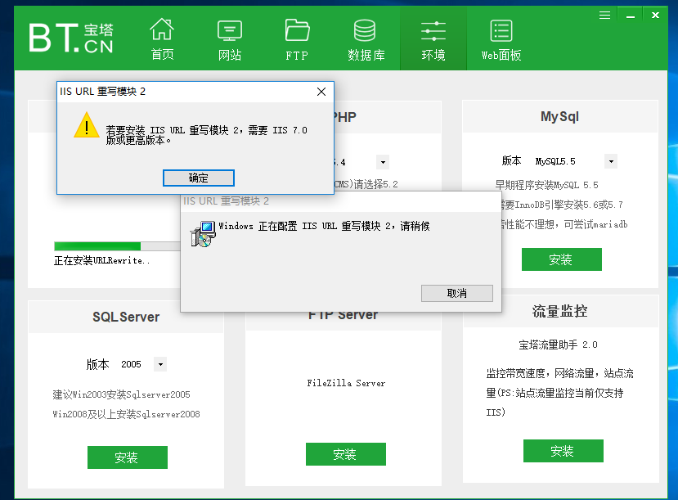The height and width of the screenshot is (500, 678).
Task: Click the Win2008及以上安装Sqlserver2008 hint
Action: 126,414
